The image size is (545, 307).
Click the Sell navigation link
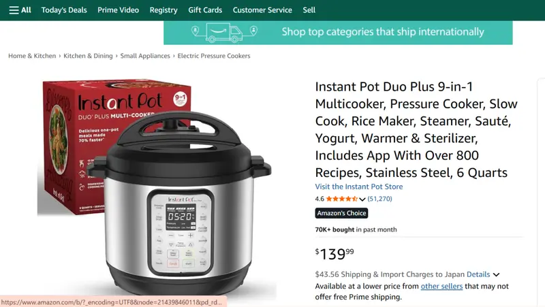click(309, 10)
